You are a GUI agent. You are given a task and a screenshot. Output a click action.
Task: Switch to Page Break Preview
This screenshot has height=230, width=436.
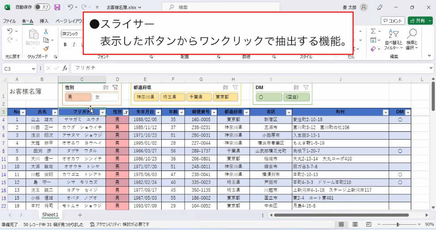(369, 224)
